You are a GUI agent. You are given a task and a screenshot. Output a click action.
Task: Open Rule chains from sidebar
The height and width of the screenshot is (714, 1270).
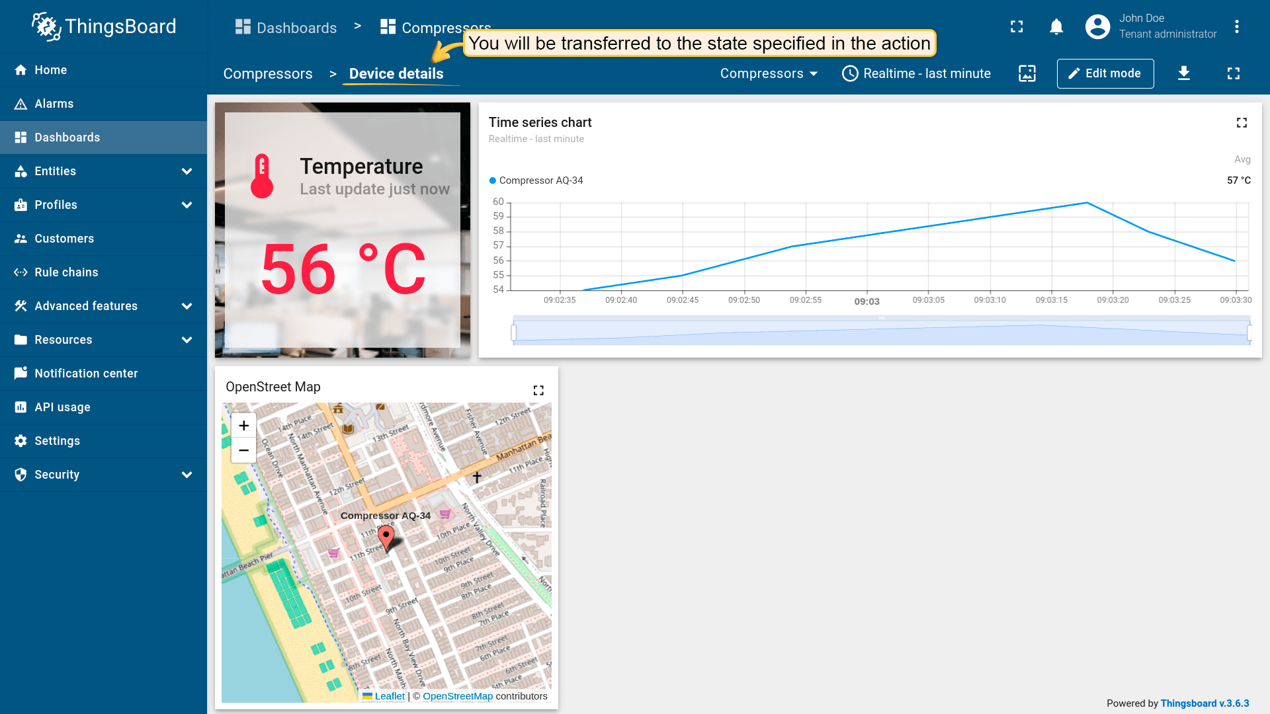66,272
